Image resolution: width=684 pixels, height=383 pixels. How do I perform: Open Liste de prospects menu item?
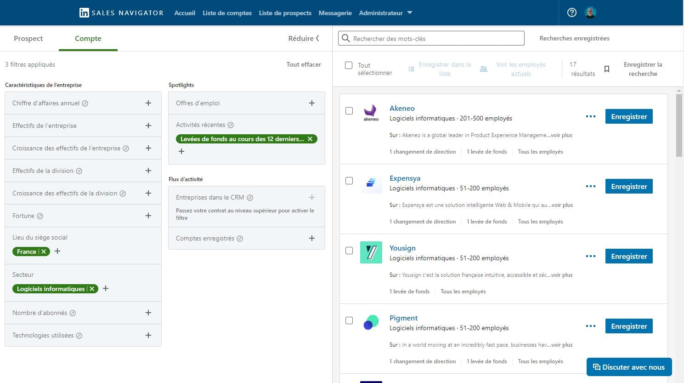pyautogui.click(x=285, y=13)
